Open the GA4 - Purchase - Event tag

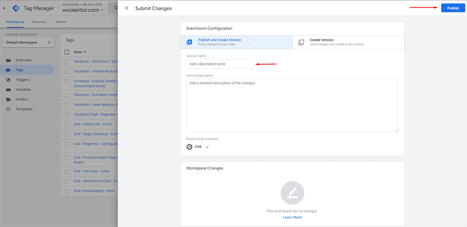click(x=92, y=171)
